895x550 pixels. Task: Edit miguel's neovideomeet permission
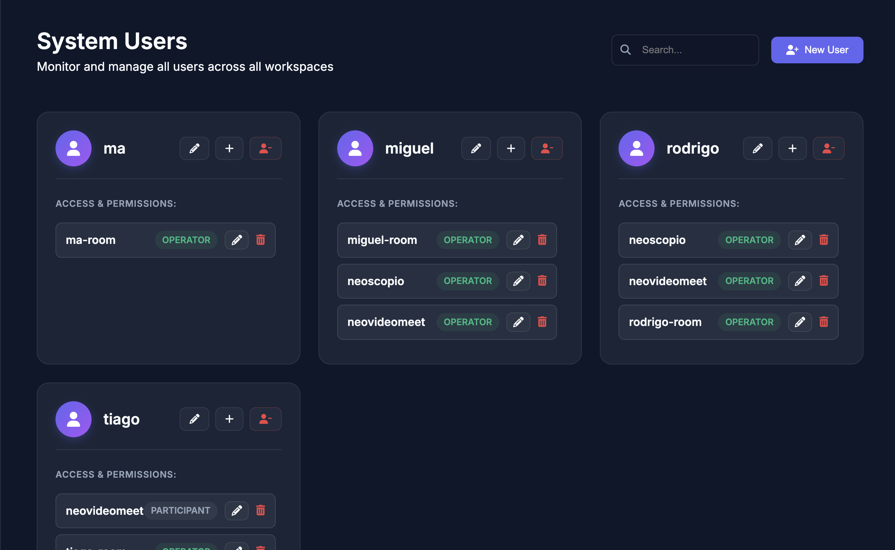click(518, 322)
